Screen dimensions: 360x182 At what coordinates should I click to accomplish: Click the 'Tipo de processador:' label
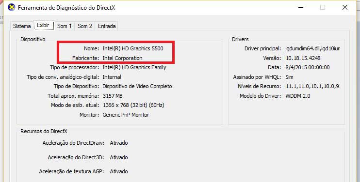click(75, 68)
